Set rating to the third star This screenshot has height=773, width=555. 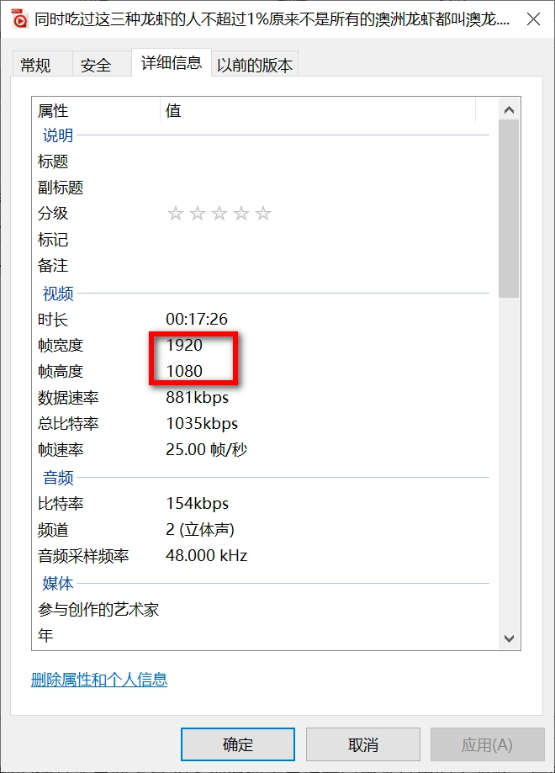click(219, 214)
